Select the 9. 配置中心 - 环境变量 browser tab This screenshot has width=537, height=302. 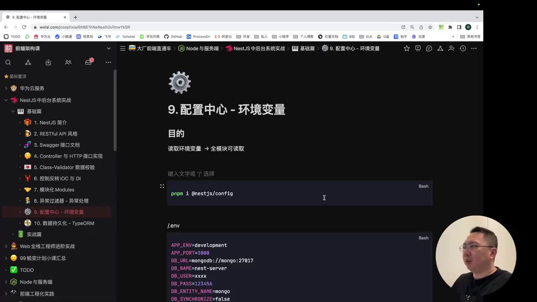(x=36, y=17)
